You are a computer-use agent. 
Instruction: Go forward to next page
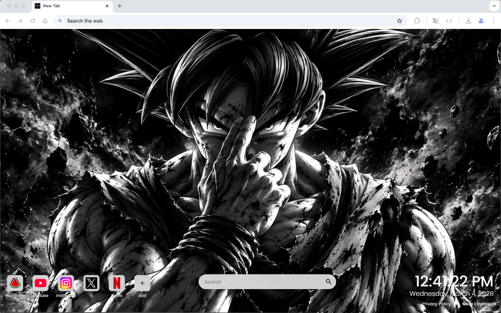[x=20, y=21]
